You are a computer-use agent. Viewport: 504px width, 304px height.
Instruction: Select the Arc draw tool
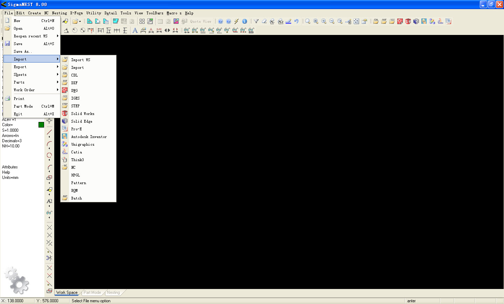click(49, 144)
